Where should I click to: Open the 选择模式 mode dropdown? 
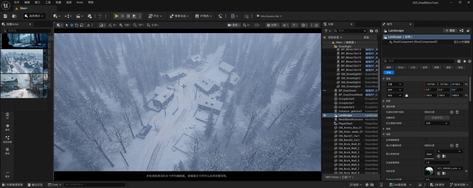(34, 16)
